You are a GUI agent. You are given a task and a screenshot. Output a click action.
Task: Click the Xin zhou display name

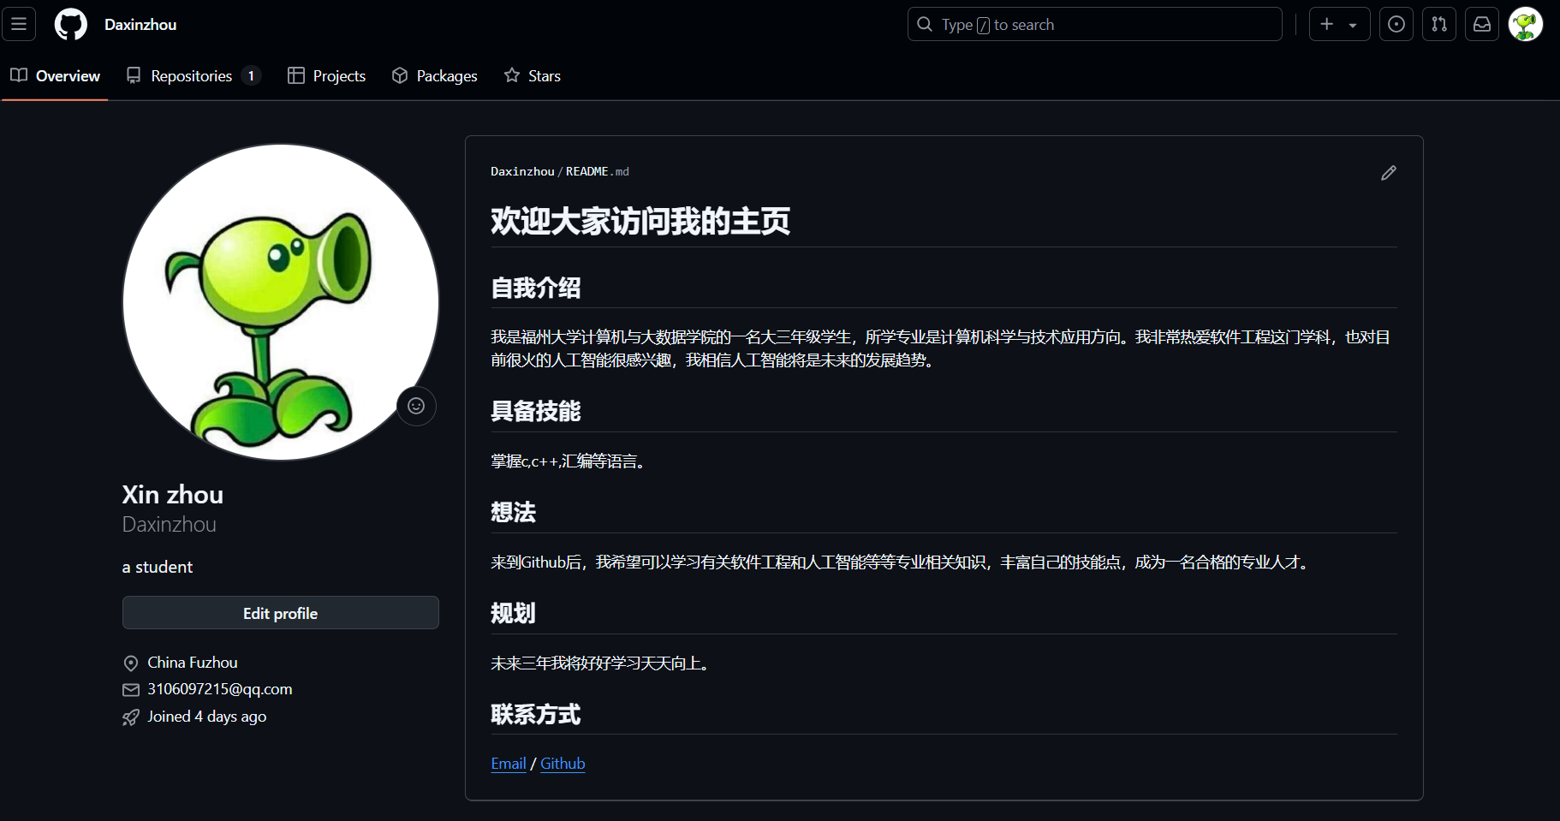point(173,495)
